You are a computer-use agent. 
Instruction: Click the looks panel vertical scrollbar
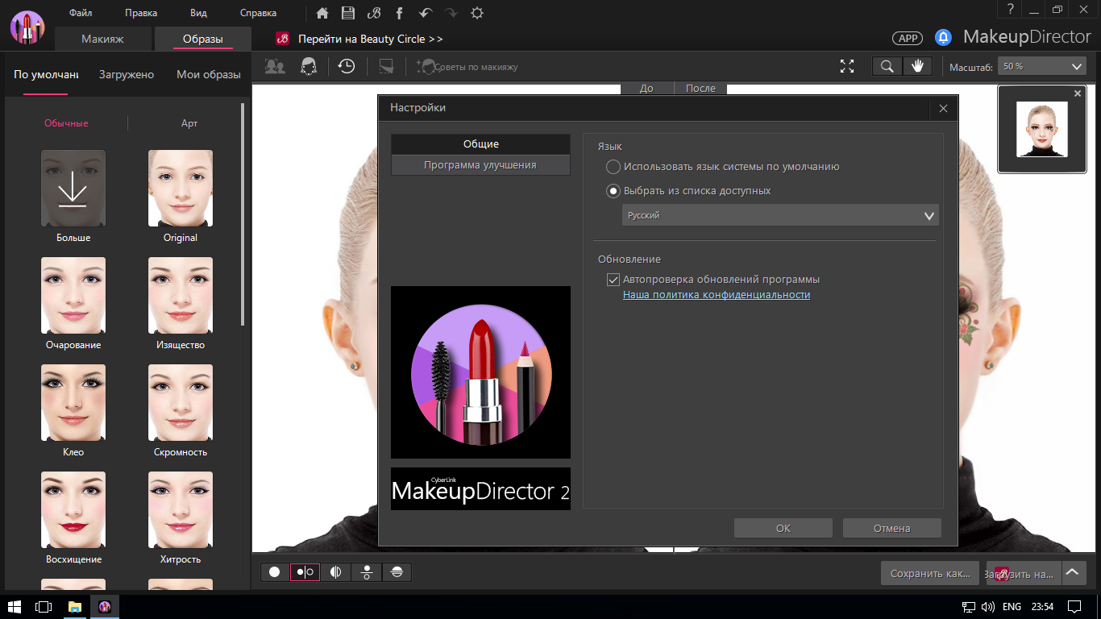[243, 214]
